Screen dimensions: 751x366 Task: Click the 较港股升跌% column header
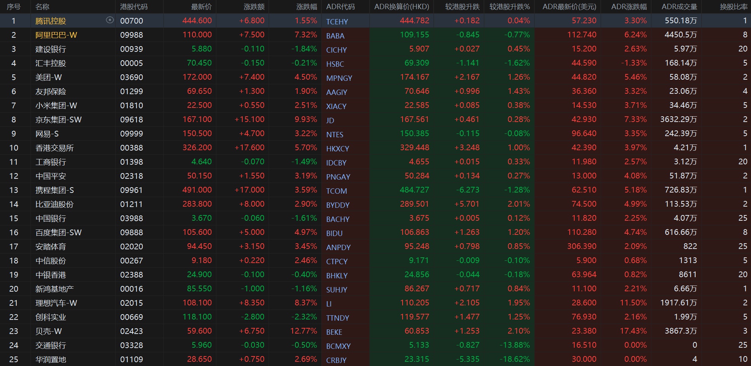coord(509,7)
